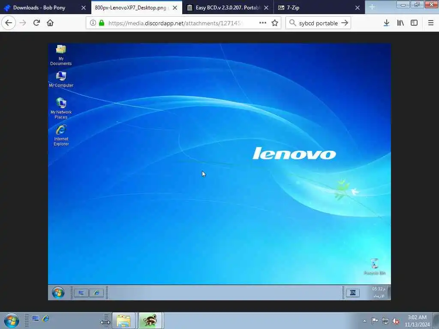
Task: Close the LenovoXP7_Desktop.png tab
Action: click(x=175, y=8)
